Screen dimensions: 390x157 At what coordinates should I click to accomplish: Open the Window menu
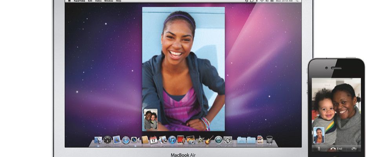108,1
